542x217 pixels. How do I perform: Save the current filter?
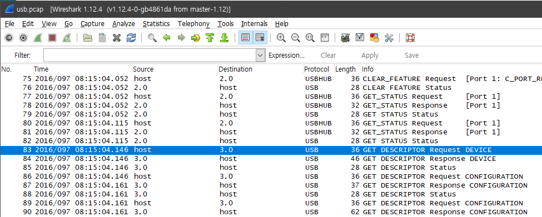pyautogui.click(x=412, y=55)
